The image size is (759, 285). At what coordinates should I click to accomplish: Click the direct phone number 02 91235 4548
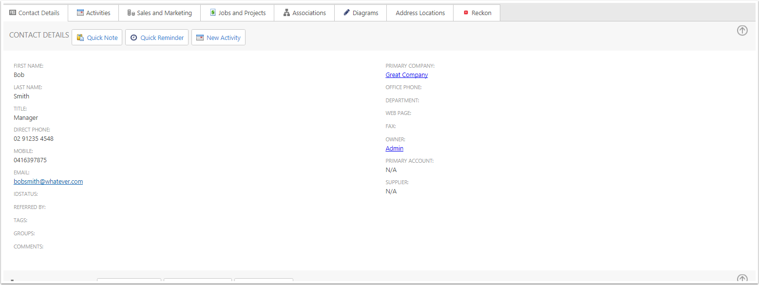(x=34, y=138)
